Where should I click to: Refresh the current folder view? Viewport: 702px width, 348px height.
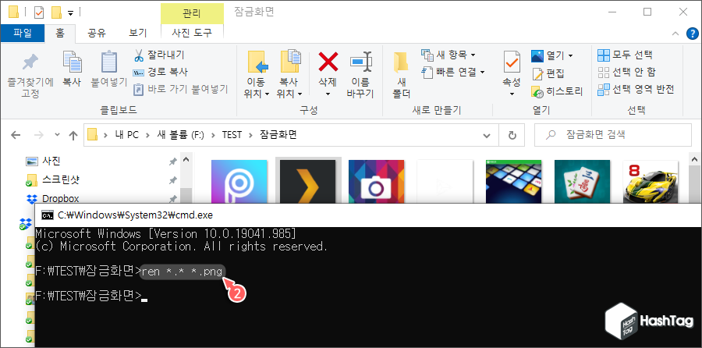[513, 135]
